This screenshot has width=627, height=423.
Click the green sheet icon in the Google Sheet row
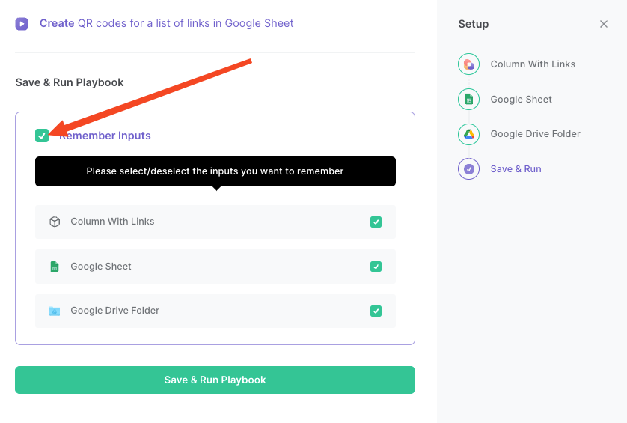pos(55,267)
